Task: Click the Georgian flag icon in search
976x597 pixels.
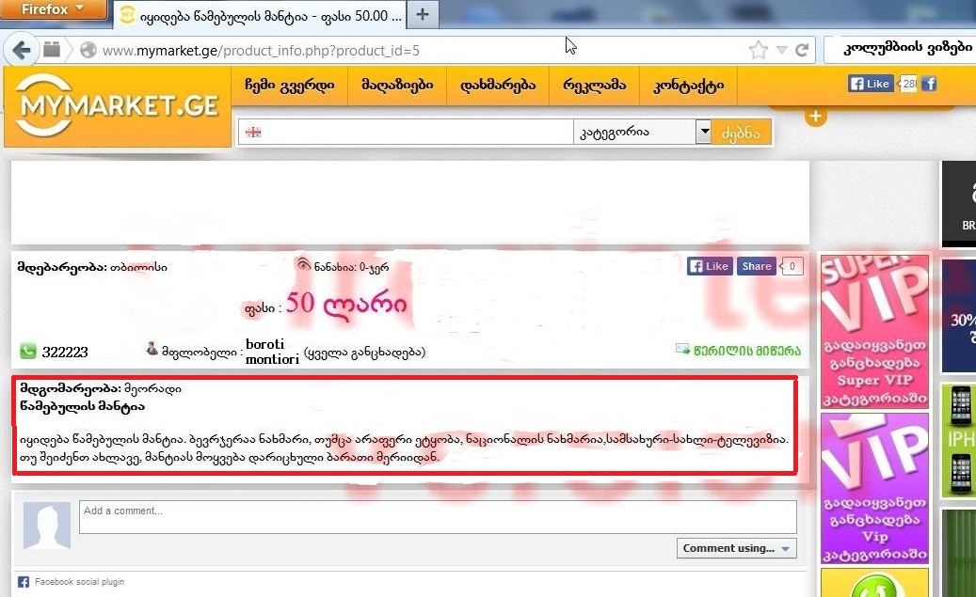Action: (x=253, y=132)
